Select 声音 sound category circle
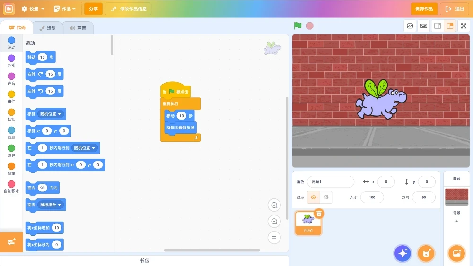Screen dimensions: 473x266 coord(11,76)
